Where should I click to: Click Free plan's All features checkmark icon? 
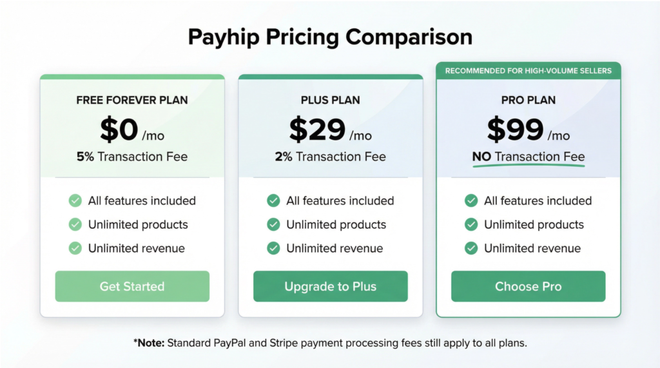click(75, 201)
